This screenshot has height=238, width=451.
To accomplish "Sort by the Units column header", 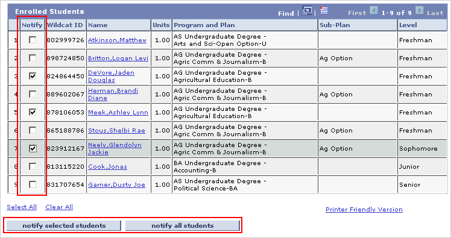I will click(x=161, y=25).
